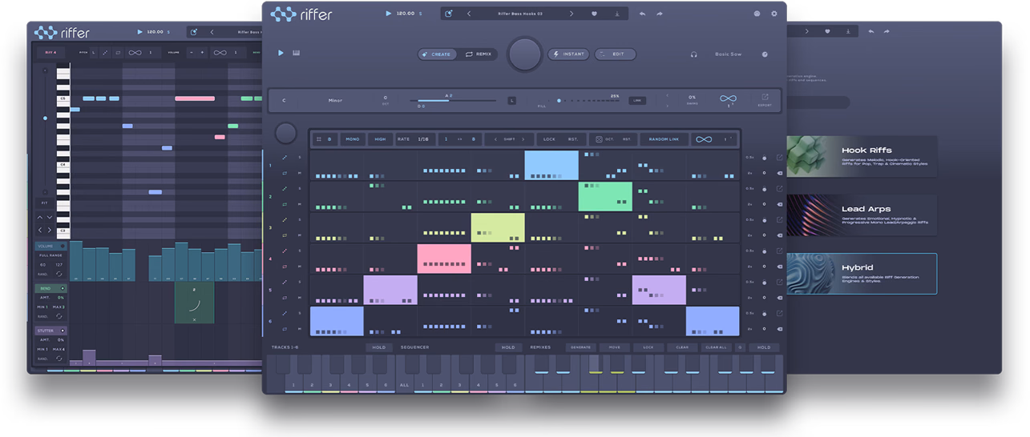Click the Clear button in remixes row

tap(682, 347)
